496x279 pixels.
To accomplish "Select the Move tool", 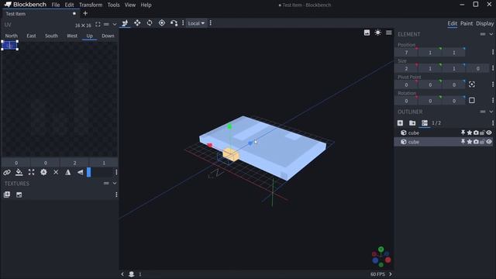I will (137, 23).
